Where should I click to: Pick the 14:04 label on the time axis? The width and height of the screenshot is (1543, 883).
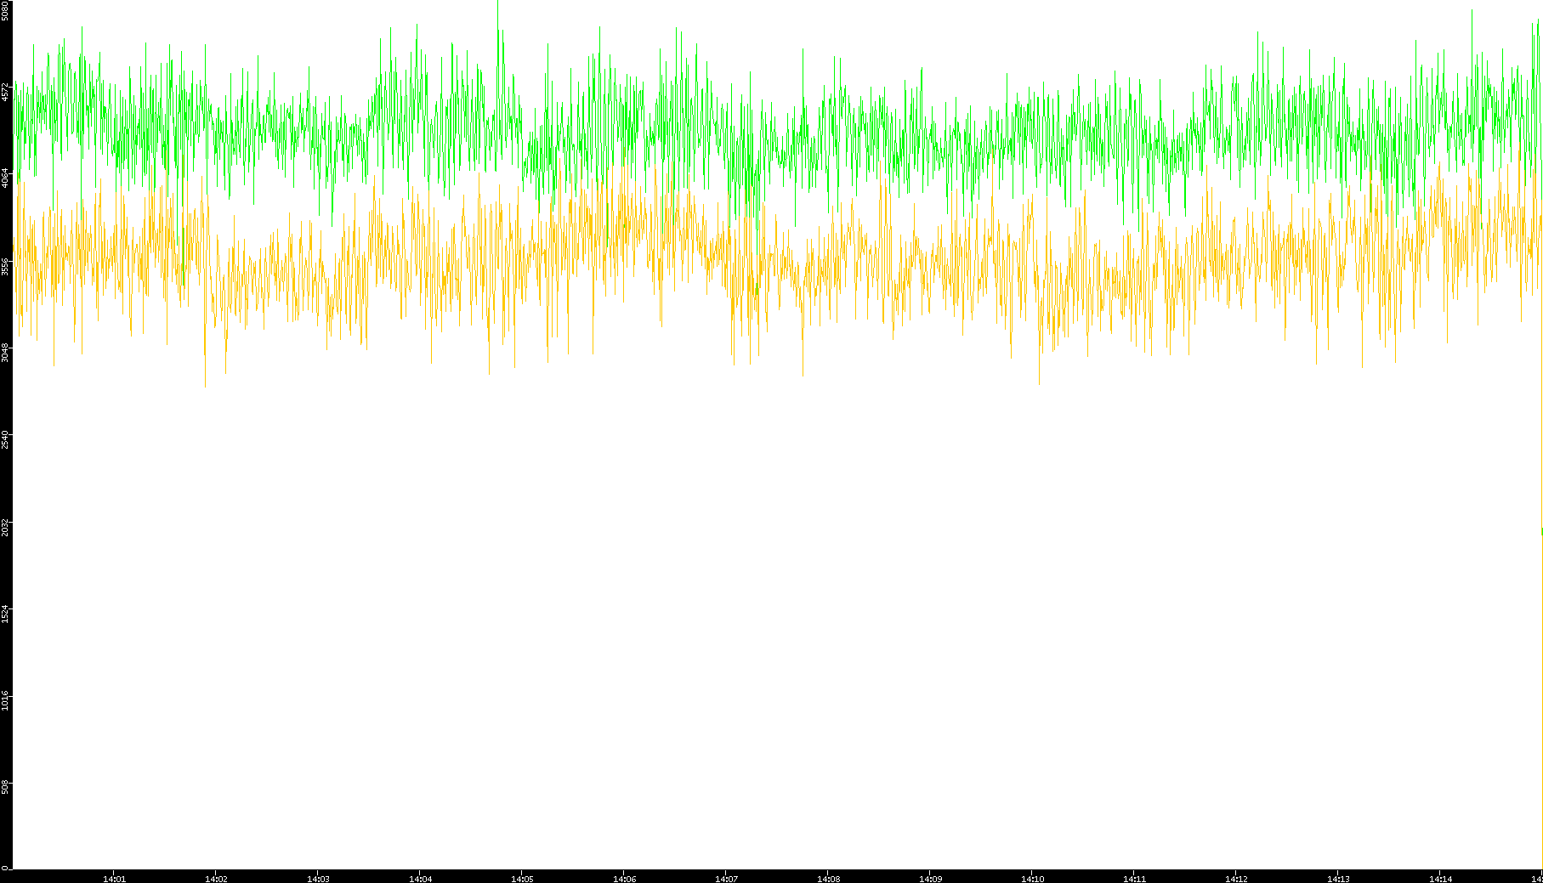pos(420,879)
